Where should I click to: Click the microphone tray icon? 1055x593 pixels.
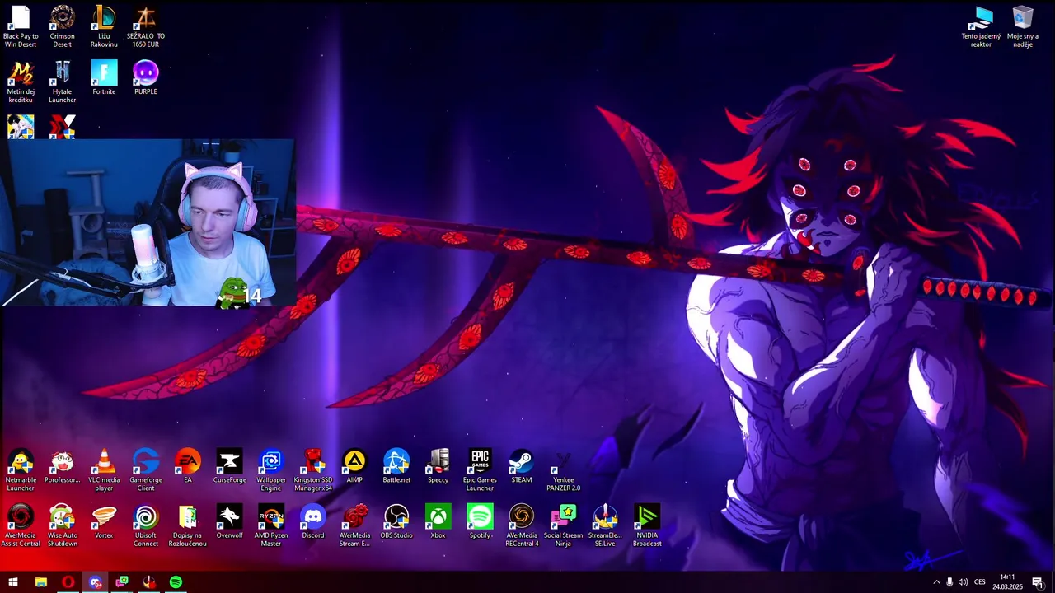point(949,582)
